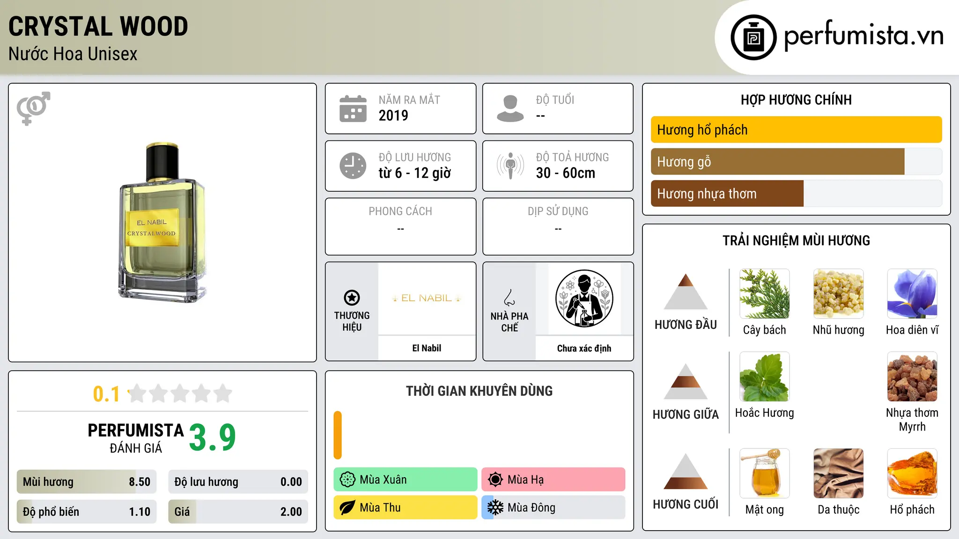The image size is (959, 539).
Task: Click the Perfumista đánh giá label
Action: 136,438
